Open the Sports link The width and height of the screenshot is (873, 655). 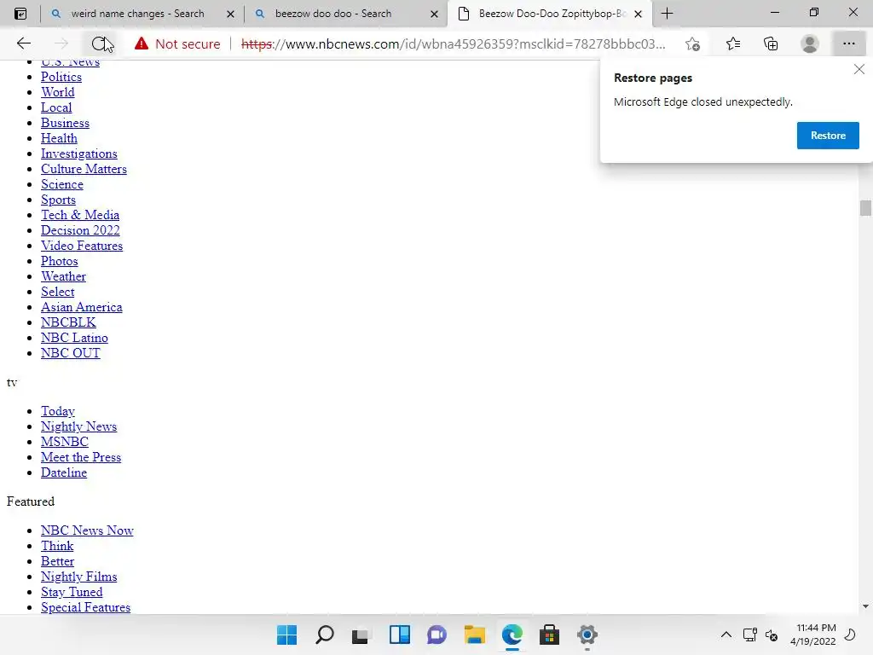[58, 200]
